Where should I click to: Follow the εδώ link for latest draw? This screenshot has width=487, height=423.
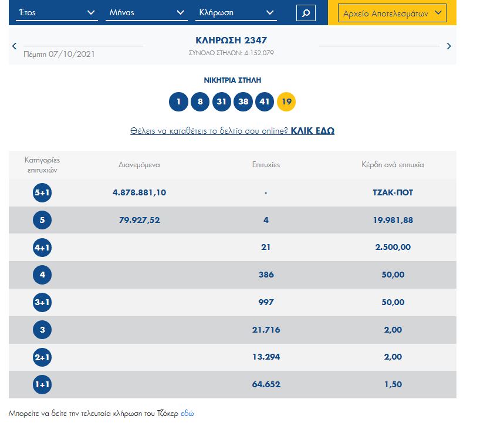pyautogui.click(x=187, y=414)
